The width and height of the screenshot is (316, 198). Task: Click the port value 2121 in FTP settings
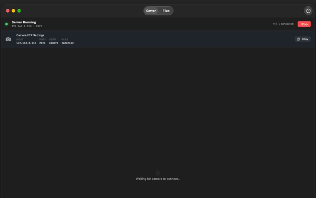[x=42, y=43]
